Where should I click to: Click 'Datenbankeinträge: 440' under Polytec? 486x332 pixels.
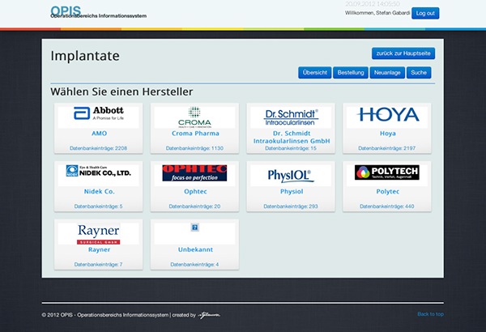[387, 206]
